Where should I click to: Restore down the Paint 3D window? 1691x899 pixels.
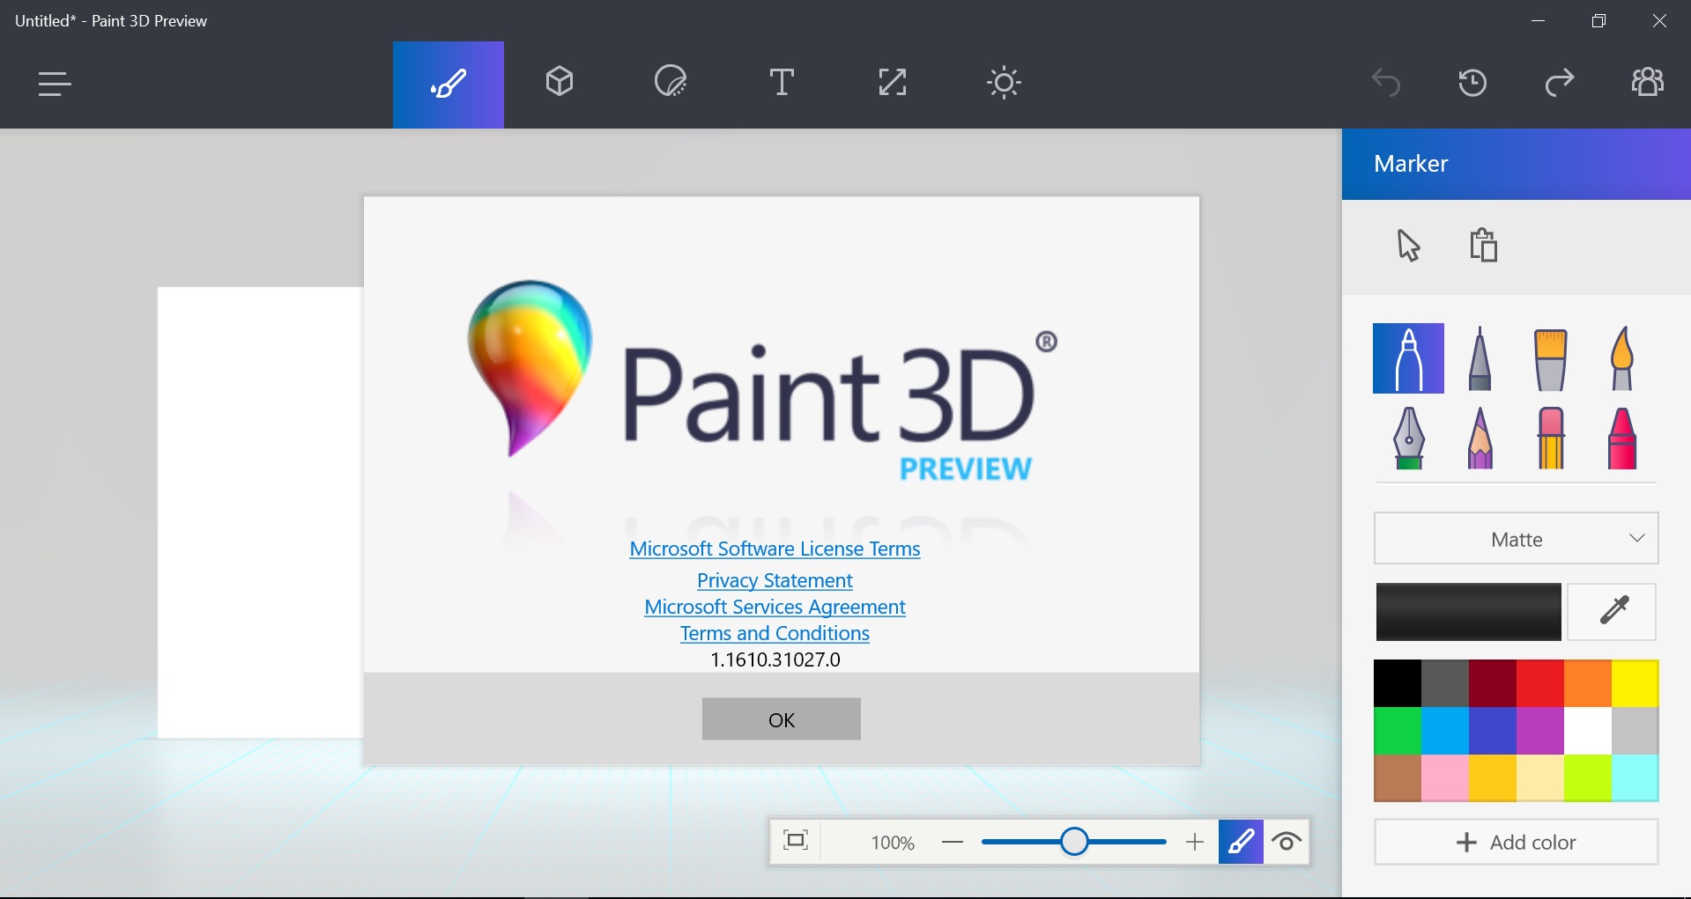1598,20
